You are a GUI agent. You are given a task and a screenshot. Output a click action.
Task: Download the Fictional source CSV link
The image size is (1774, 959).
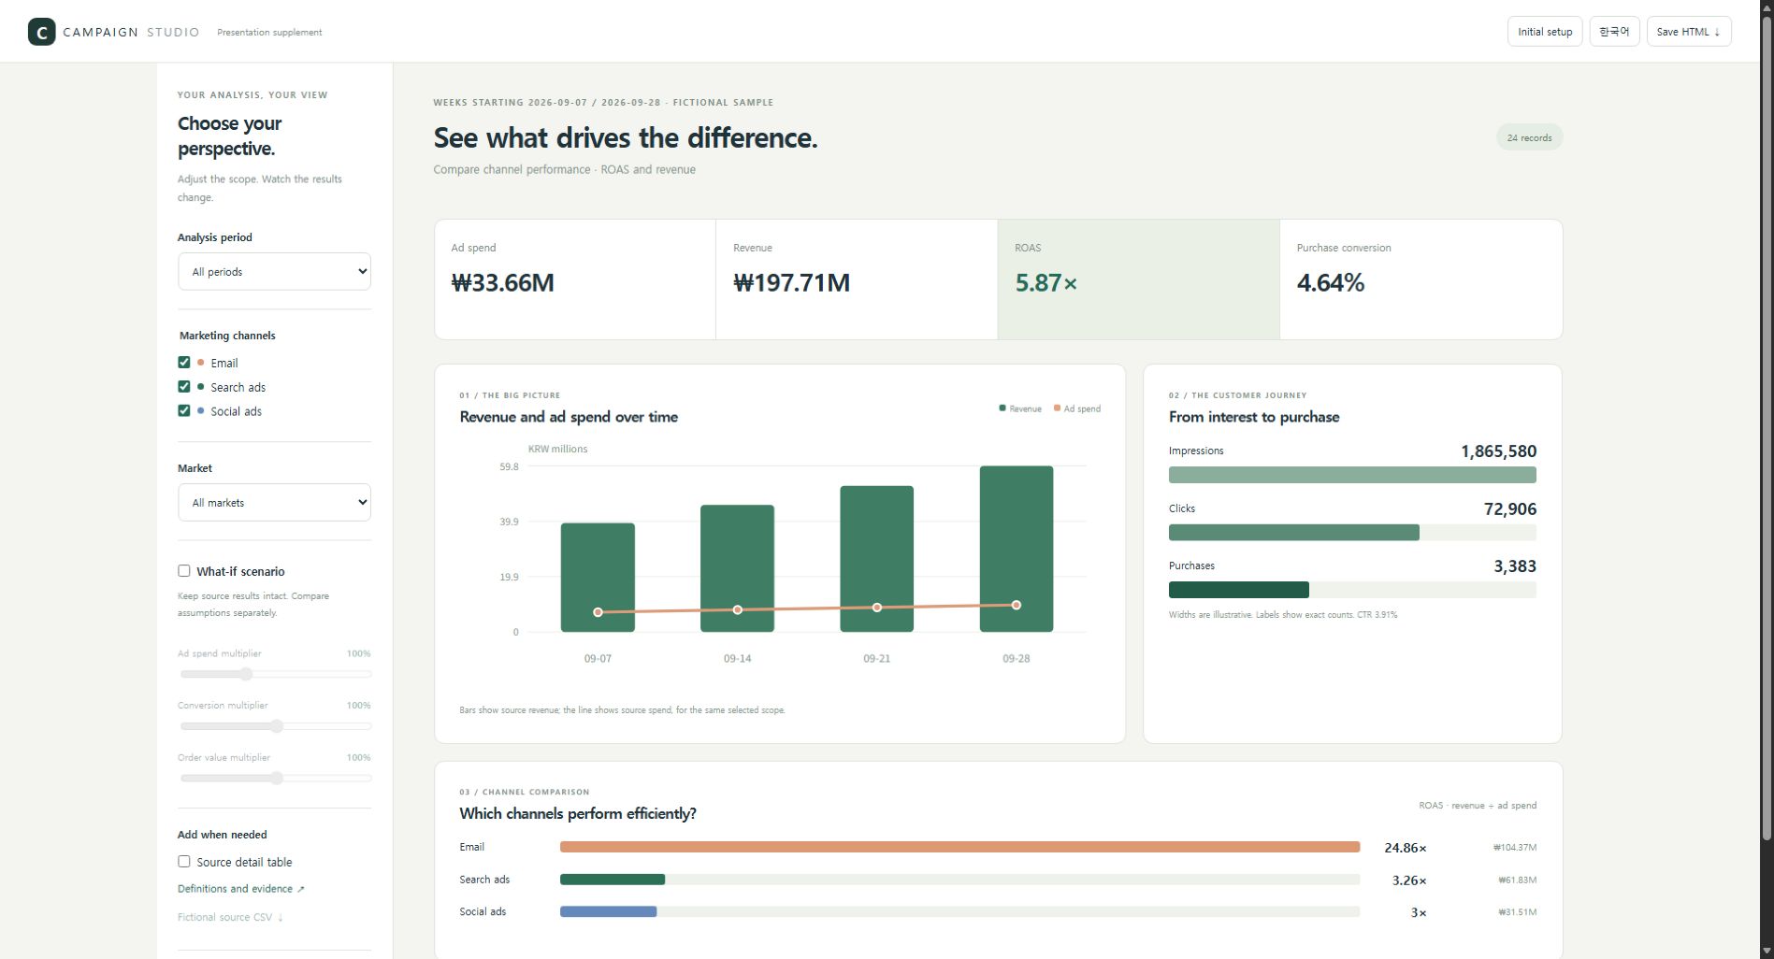[x=230, y=917]
